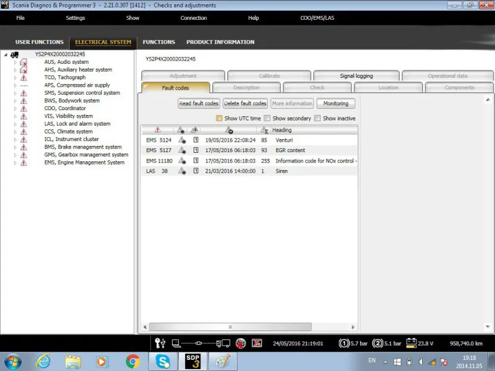Expand the APS Compressed air supply node

[15, 85]
